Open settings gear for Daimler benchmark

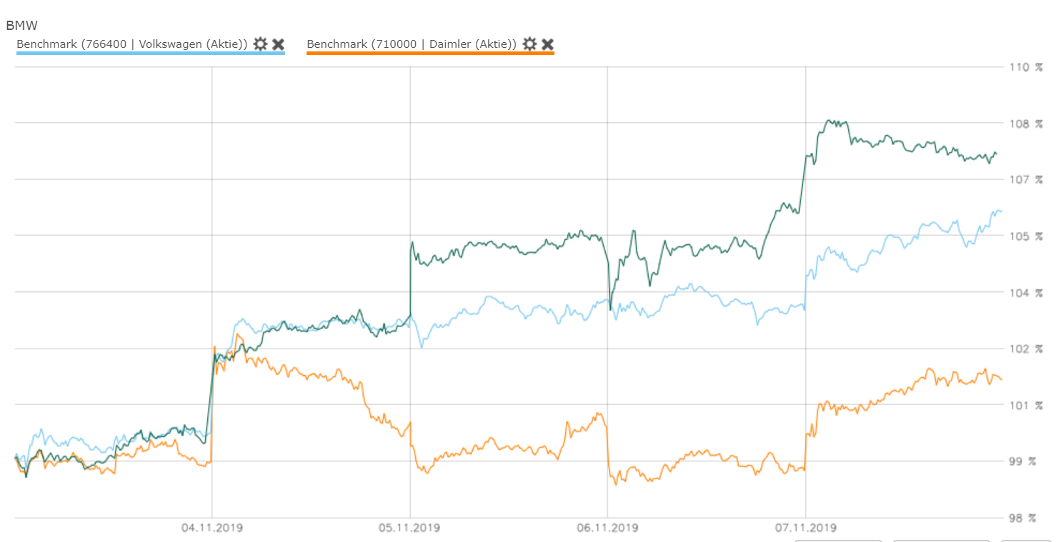pos(529,44)
